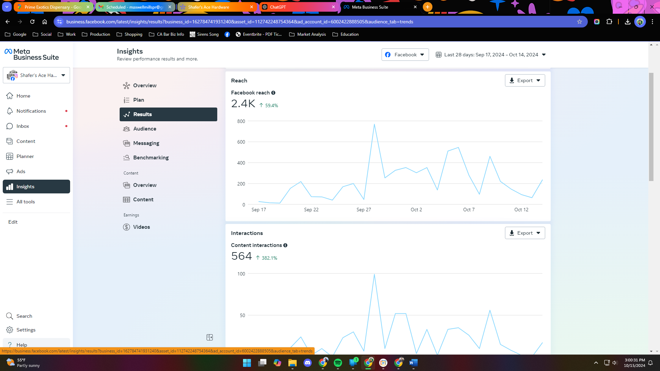Click the page vertical scrollbar
The image size is (660, 371).
coord(651,127)
